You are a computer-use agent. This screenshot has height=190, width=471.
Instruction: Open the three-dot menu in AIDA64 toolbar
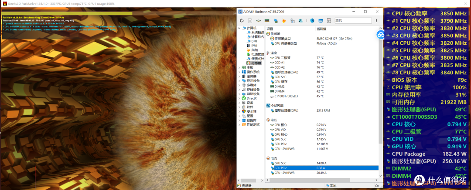(376, 21)
